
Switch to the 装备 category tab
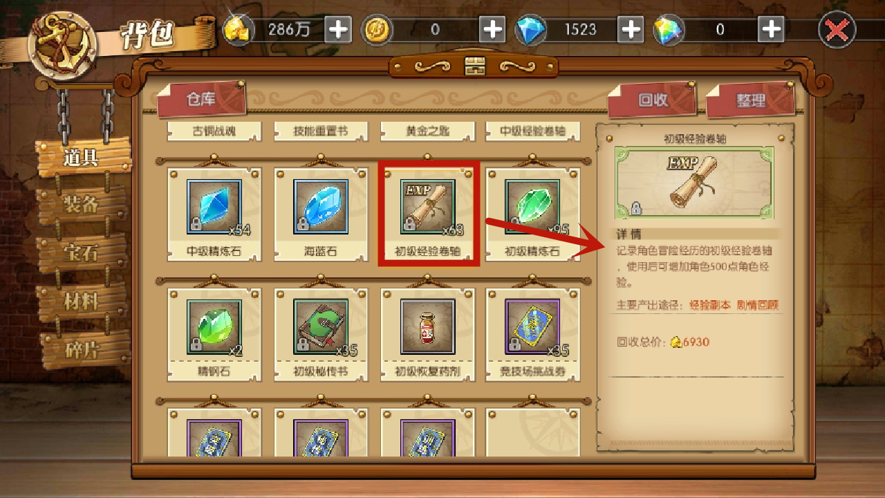click(x=83, y=205)
